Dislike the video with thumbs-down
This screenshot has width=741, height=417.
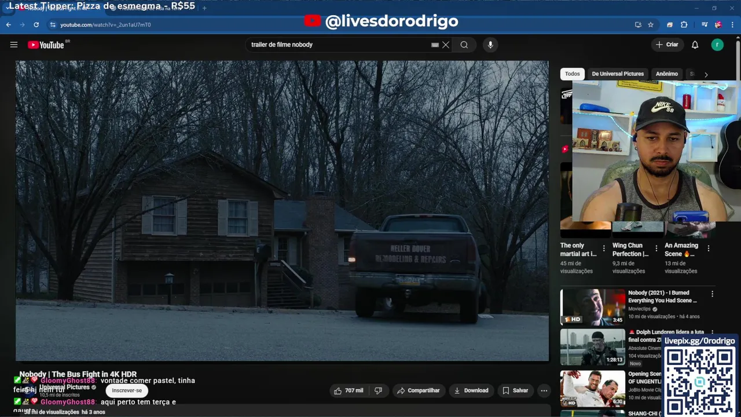(x=379, y=390)
